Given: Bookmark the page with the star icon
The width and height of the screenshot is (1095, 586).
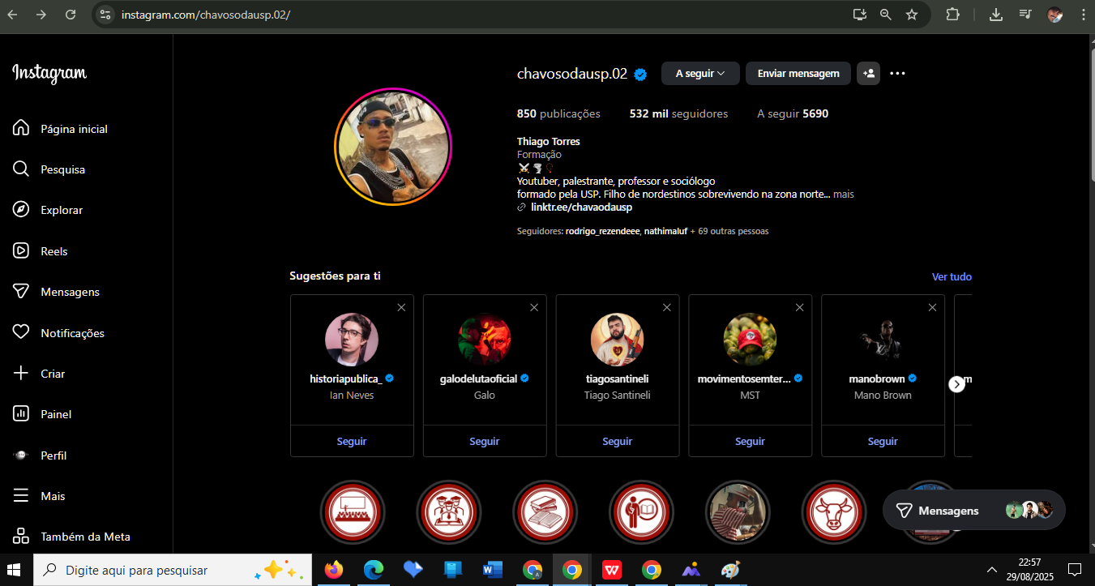Looking at the screenshot, I should pos(912,15).
